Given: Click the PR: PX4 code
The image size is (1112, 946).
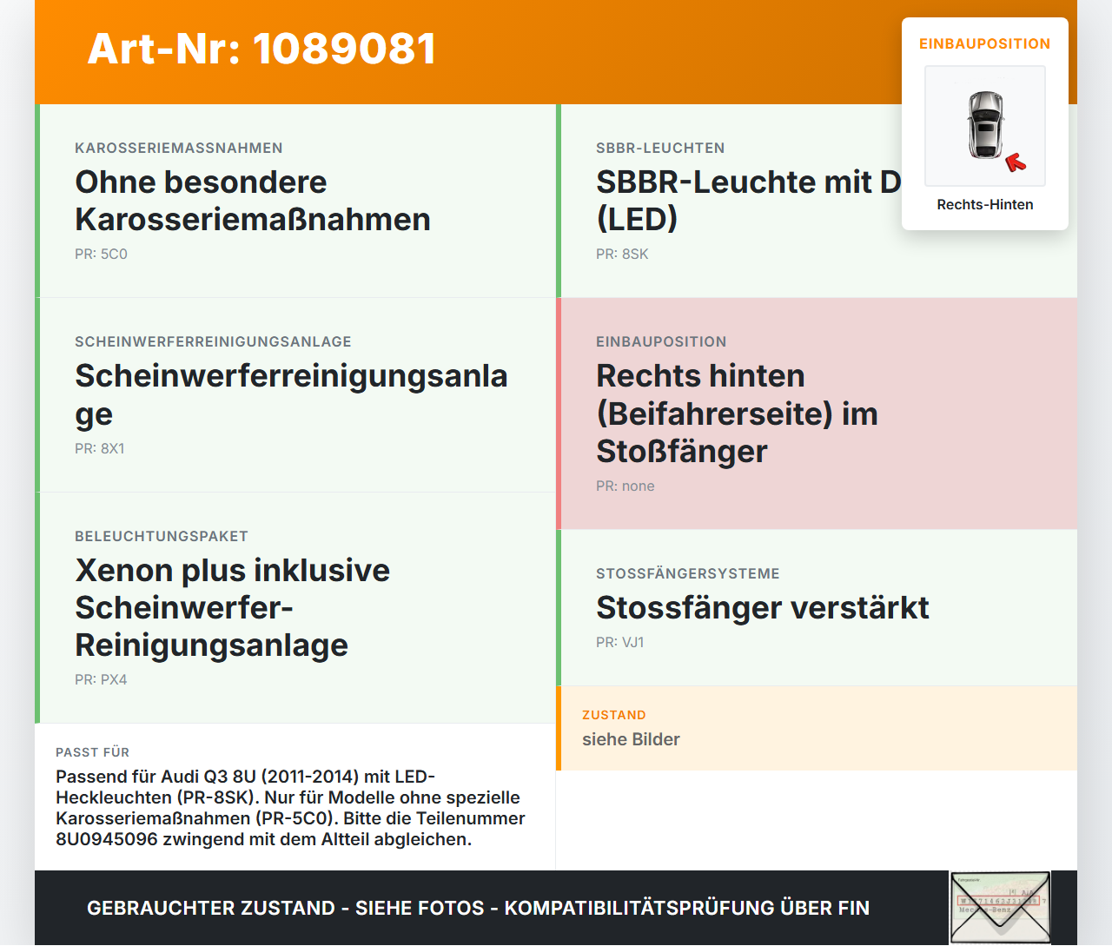Looking at the screenshot, I should tap(101, 679).
